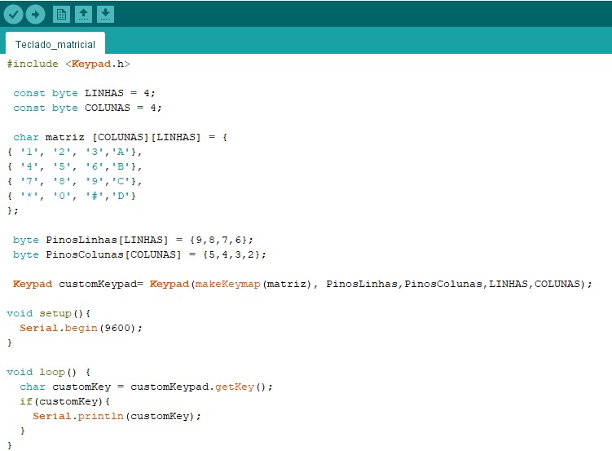Click the keymap row starting with '*'
This screenshot has height=451, width=612.
[x=72, y=196]
